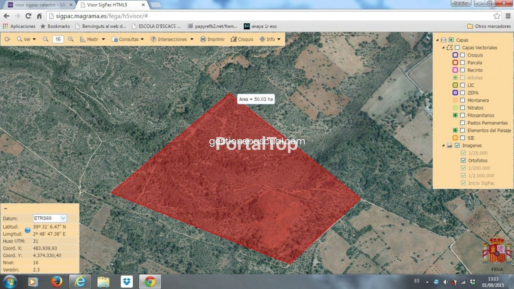Collapse the Imagenes tree group
Image resolution: width=514 pixels, height=289 pixels.
[443, 146]
